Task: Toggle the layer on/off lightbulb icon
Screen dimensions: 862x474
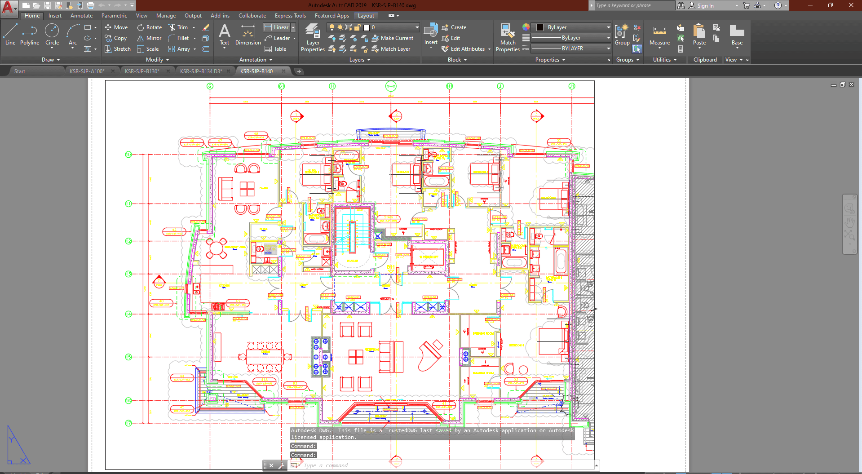Action: (x=332, y=27)
